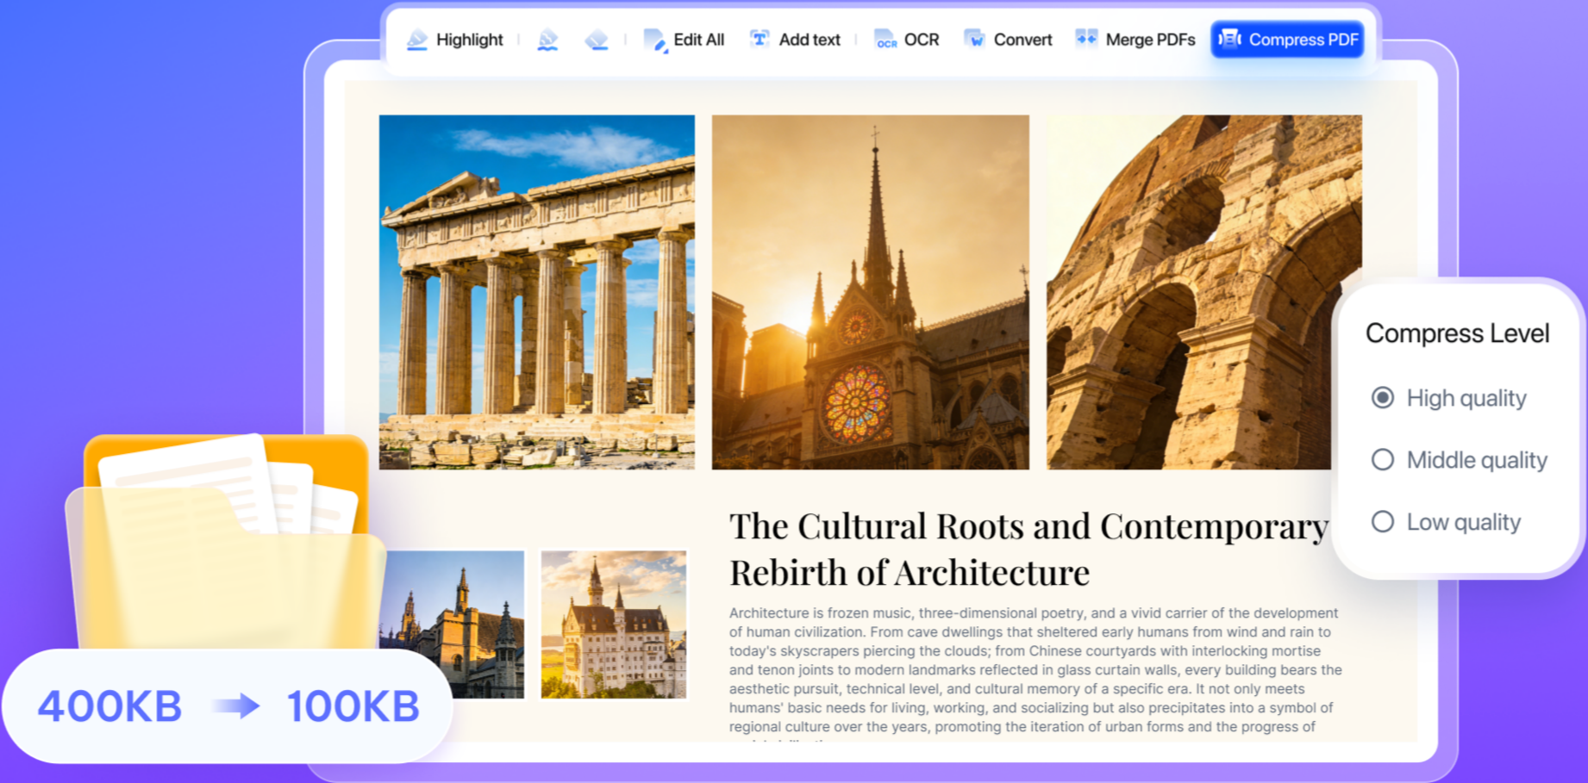Image resolution: width=1588 pixels, height=783 pixels.
Task: Click the Greek temple columns photo
Action: (536, 292)
